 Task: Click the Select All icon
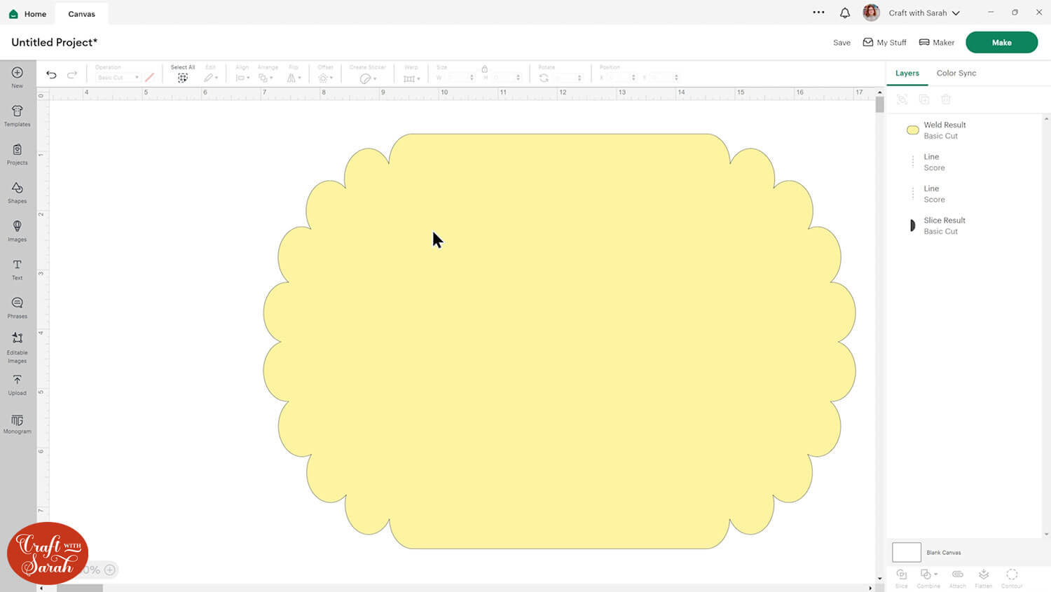[x=183, y=78]
